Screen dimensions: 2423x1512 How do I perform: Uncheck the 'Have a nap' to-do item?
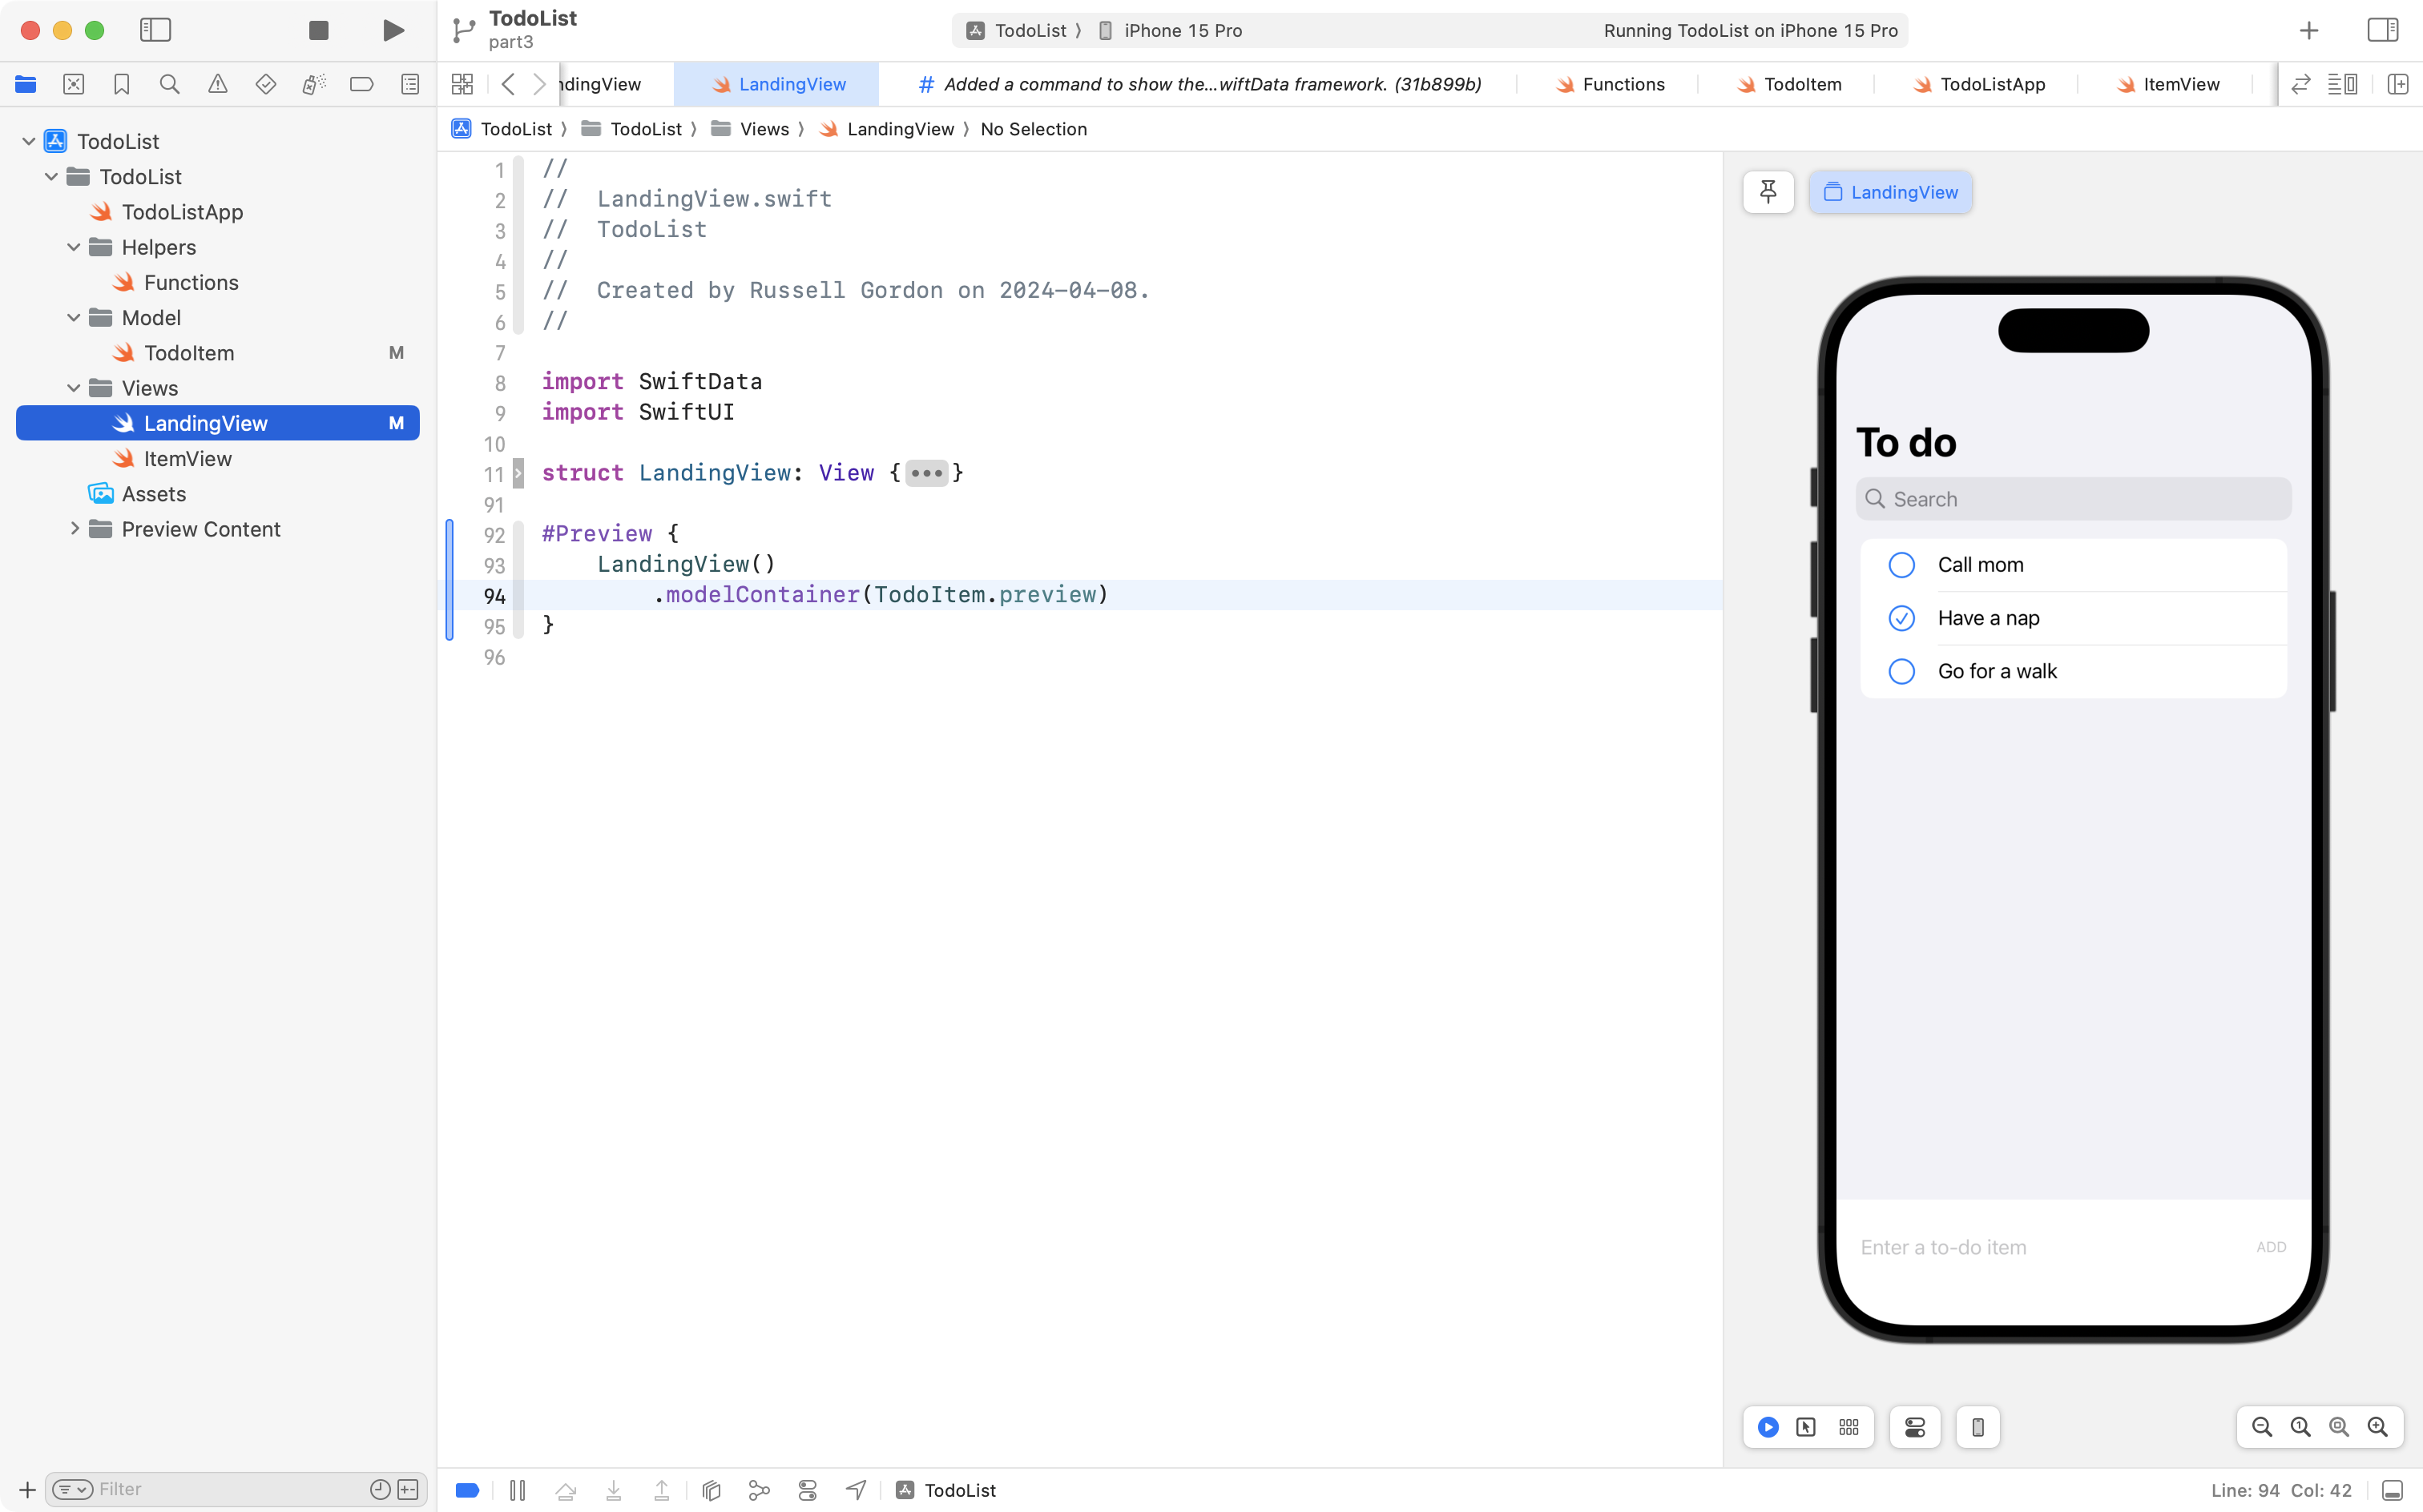[x=1902, y=618]
